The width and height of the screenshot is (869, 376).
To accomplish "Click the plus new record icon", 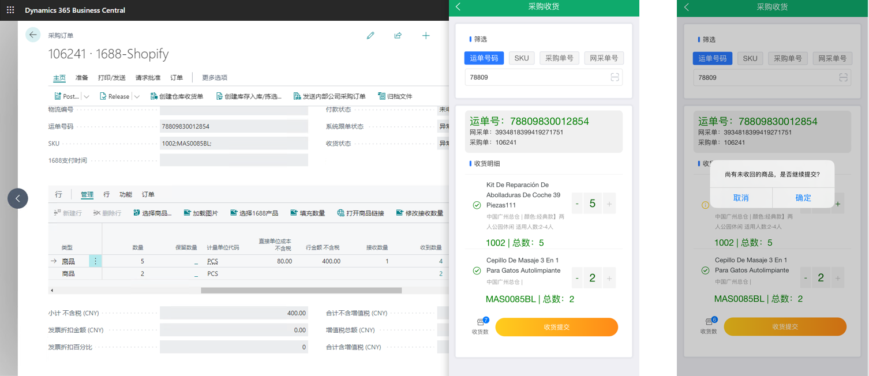I will click(x=426, y=36).
